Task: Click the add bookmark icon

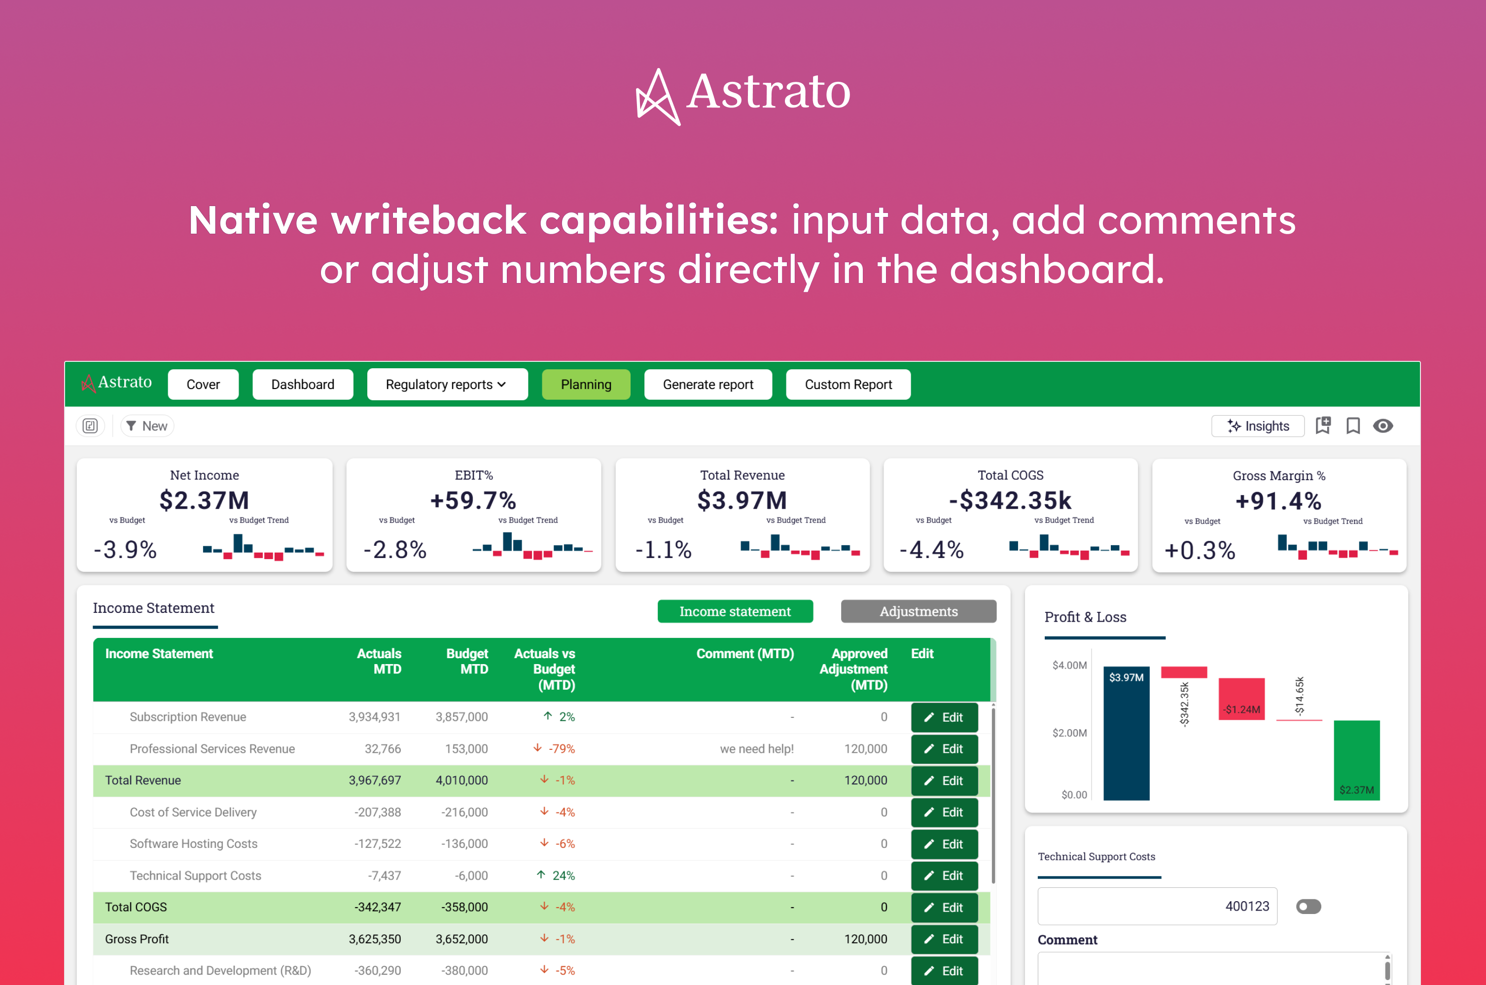Action: coord(1323,426)
